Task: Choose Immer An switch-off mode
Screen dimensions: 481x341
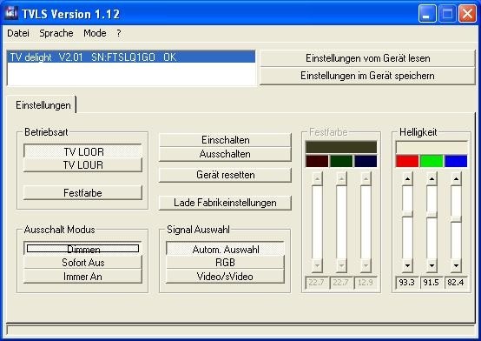Action: pos(82,276)
